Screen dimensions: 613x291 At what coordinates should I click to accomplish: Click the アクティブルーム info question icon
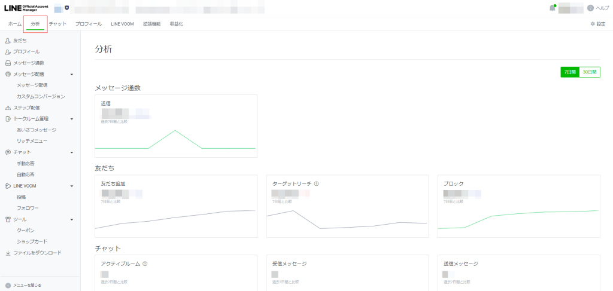pos(145,264)
